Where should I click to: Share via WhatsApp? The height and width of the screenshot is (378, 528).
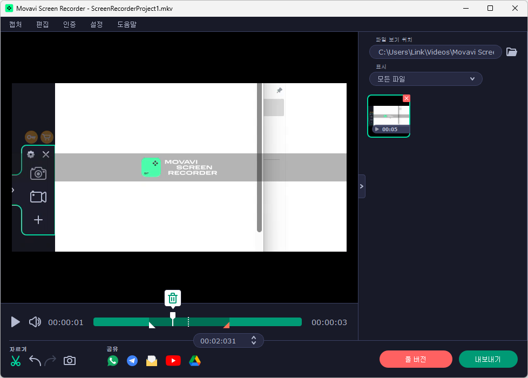point(113,361)
